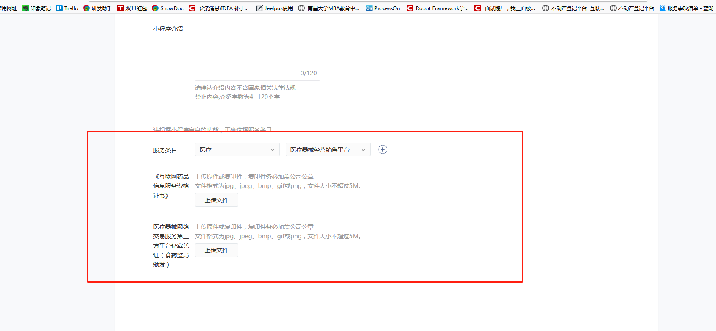Viewport: 716px width, 331px height.
Task: Select the hint 请确认介绍内容不含国家相关法律法规
Action: 245,88
